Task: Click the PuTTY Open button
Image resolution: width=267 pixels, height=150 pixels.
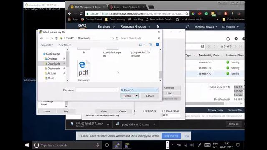Action: click(x=104, y=112)
